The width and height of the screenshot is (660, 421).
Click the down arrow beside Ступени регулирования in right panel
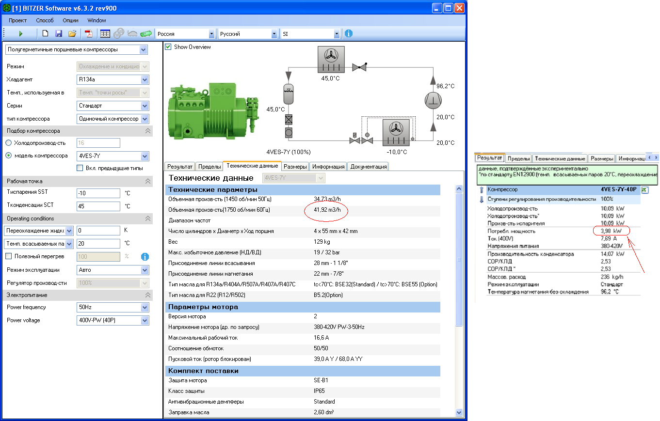[482, 199]
